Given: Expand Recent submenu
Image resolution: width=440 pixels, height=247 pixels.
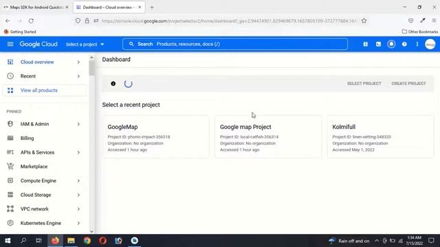Looking at the screenshot, I should [x=78, y=76].
